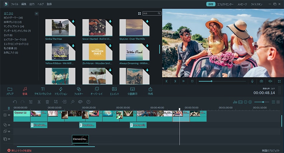The height and width of the screenshot is (153, 284).
Task: Switch to storyboard grid view icon
Action: 278,102
